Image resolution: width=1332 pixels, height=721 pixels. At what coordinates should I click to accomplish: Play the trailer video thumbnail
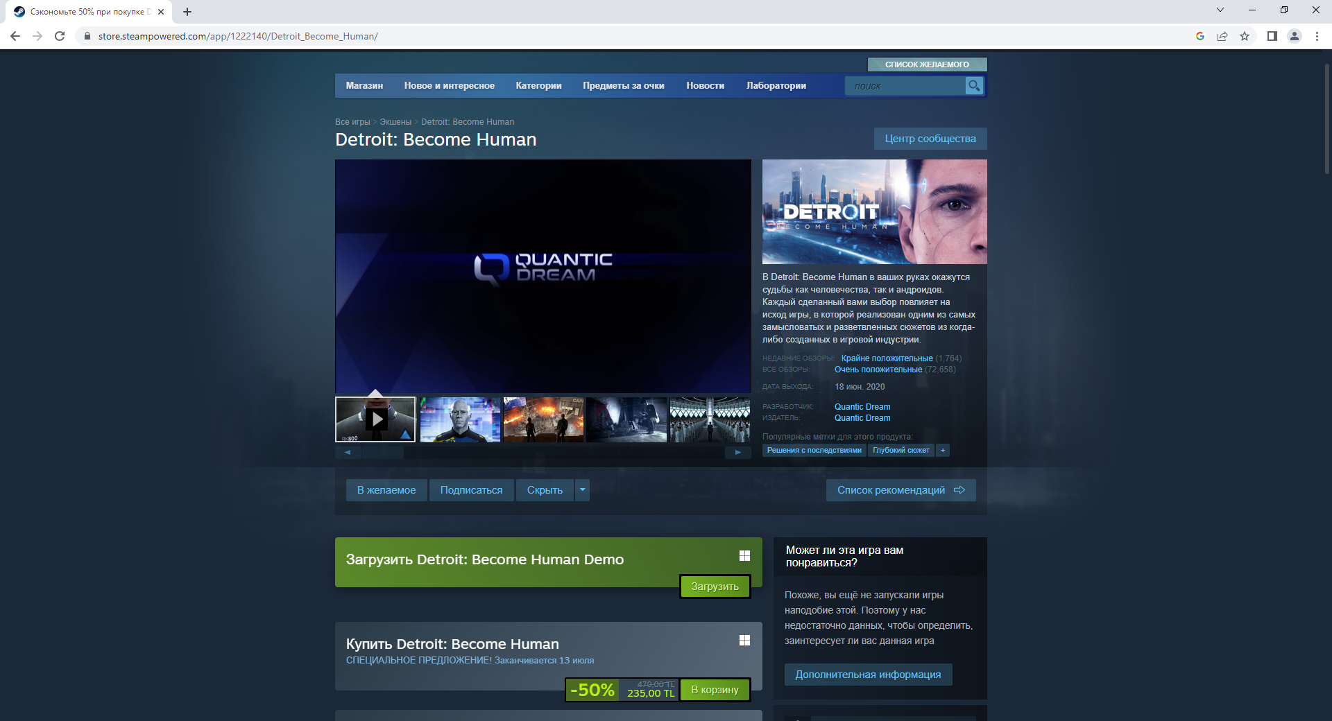[x=375, y=419]
